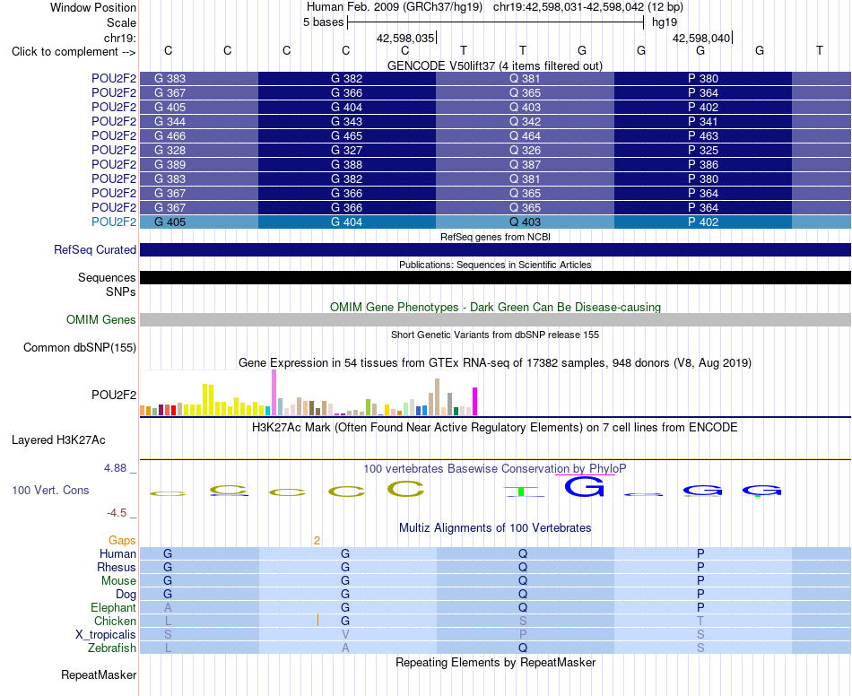Click position marker 42,598,040
852x696 pixels.
[701, 38]
